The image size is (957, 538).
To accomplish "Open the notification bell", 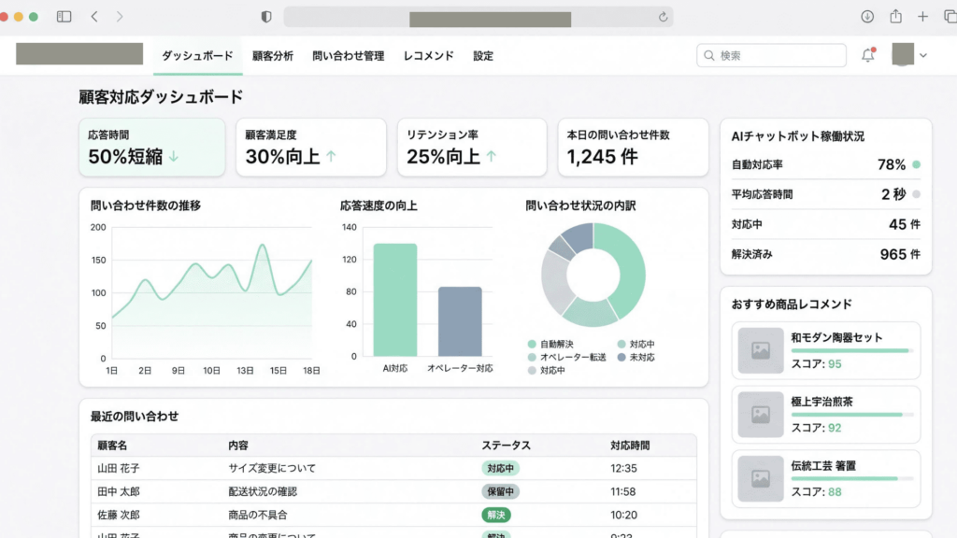I will click(868, 55).
